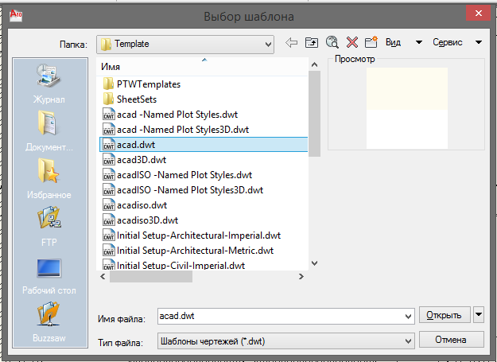Select the acad3D.dwt template
The width and height of the screenshot is (497, 362).
[x=134, y=160]
